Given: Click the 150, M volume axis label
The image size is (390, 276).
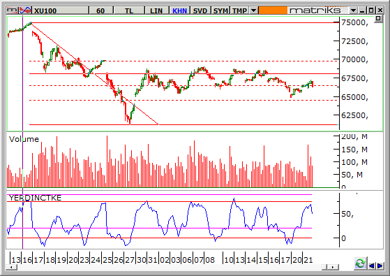Looking at the screenshot, I should tap(354, 150).
